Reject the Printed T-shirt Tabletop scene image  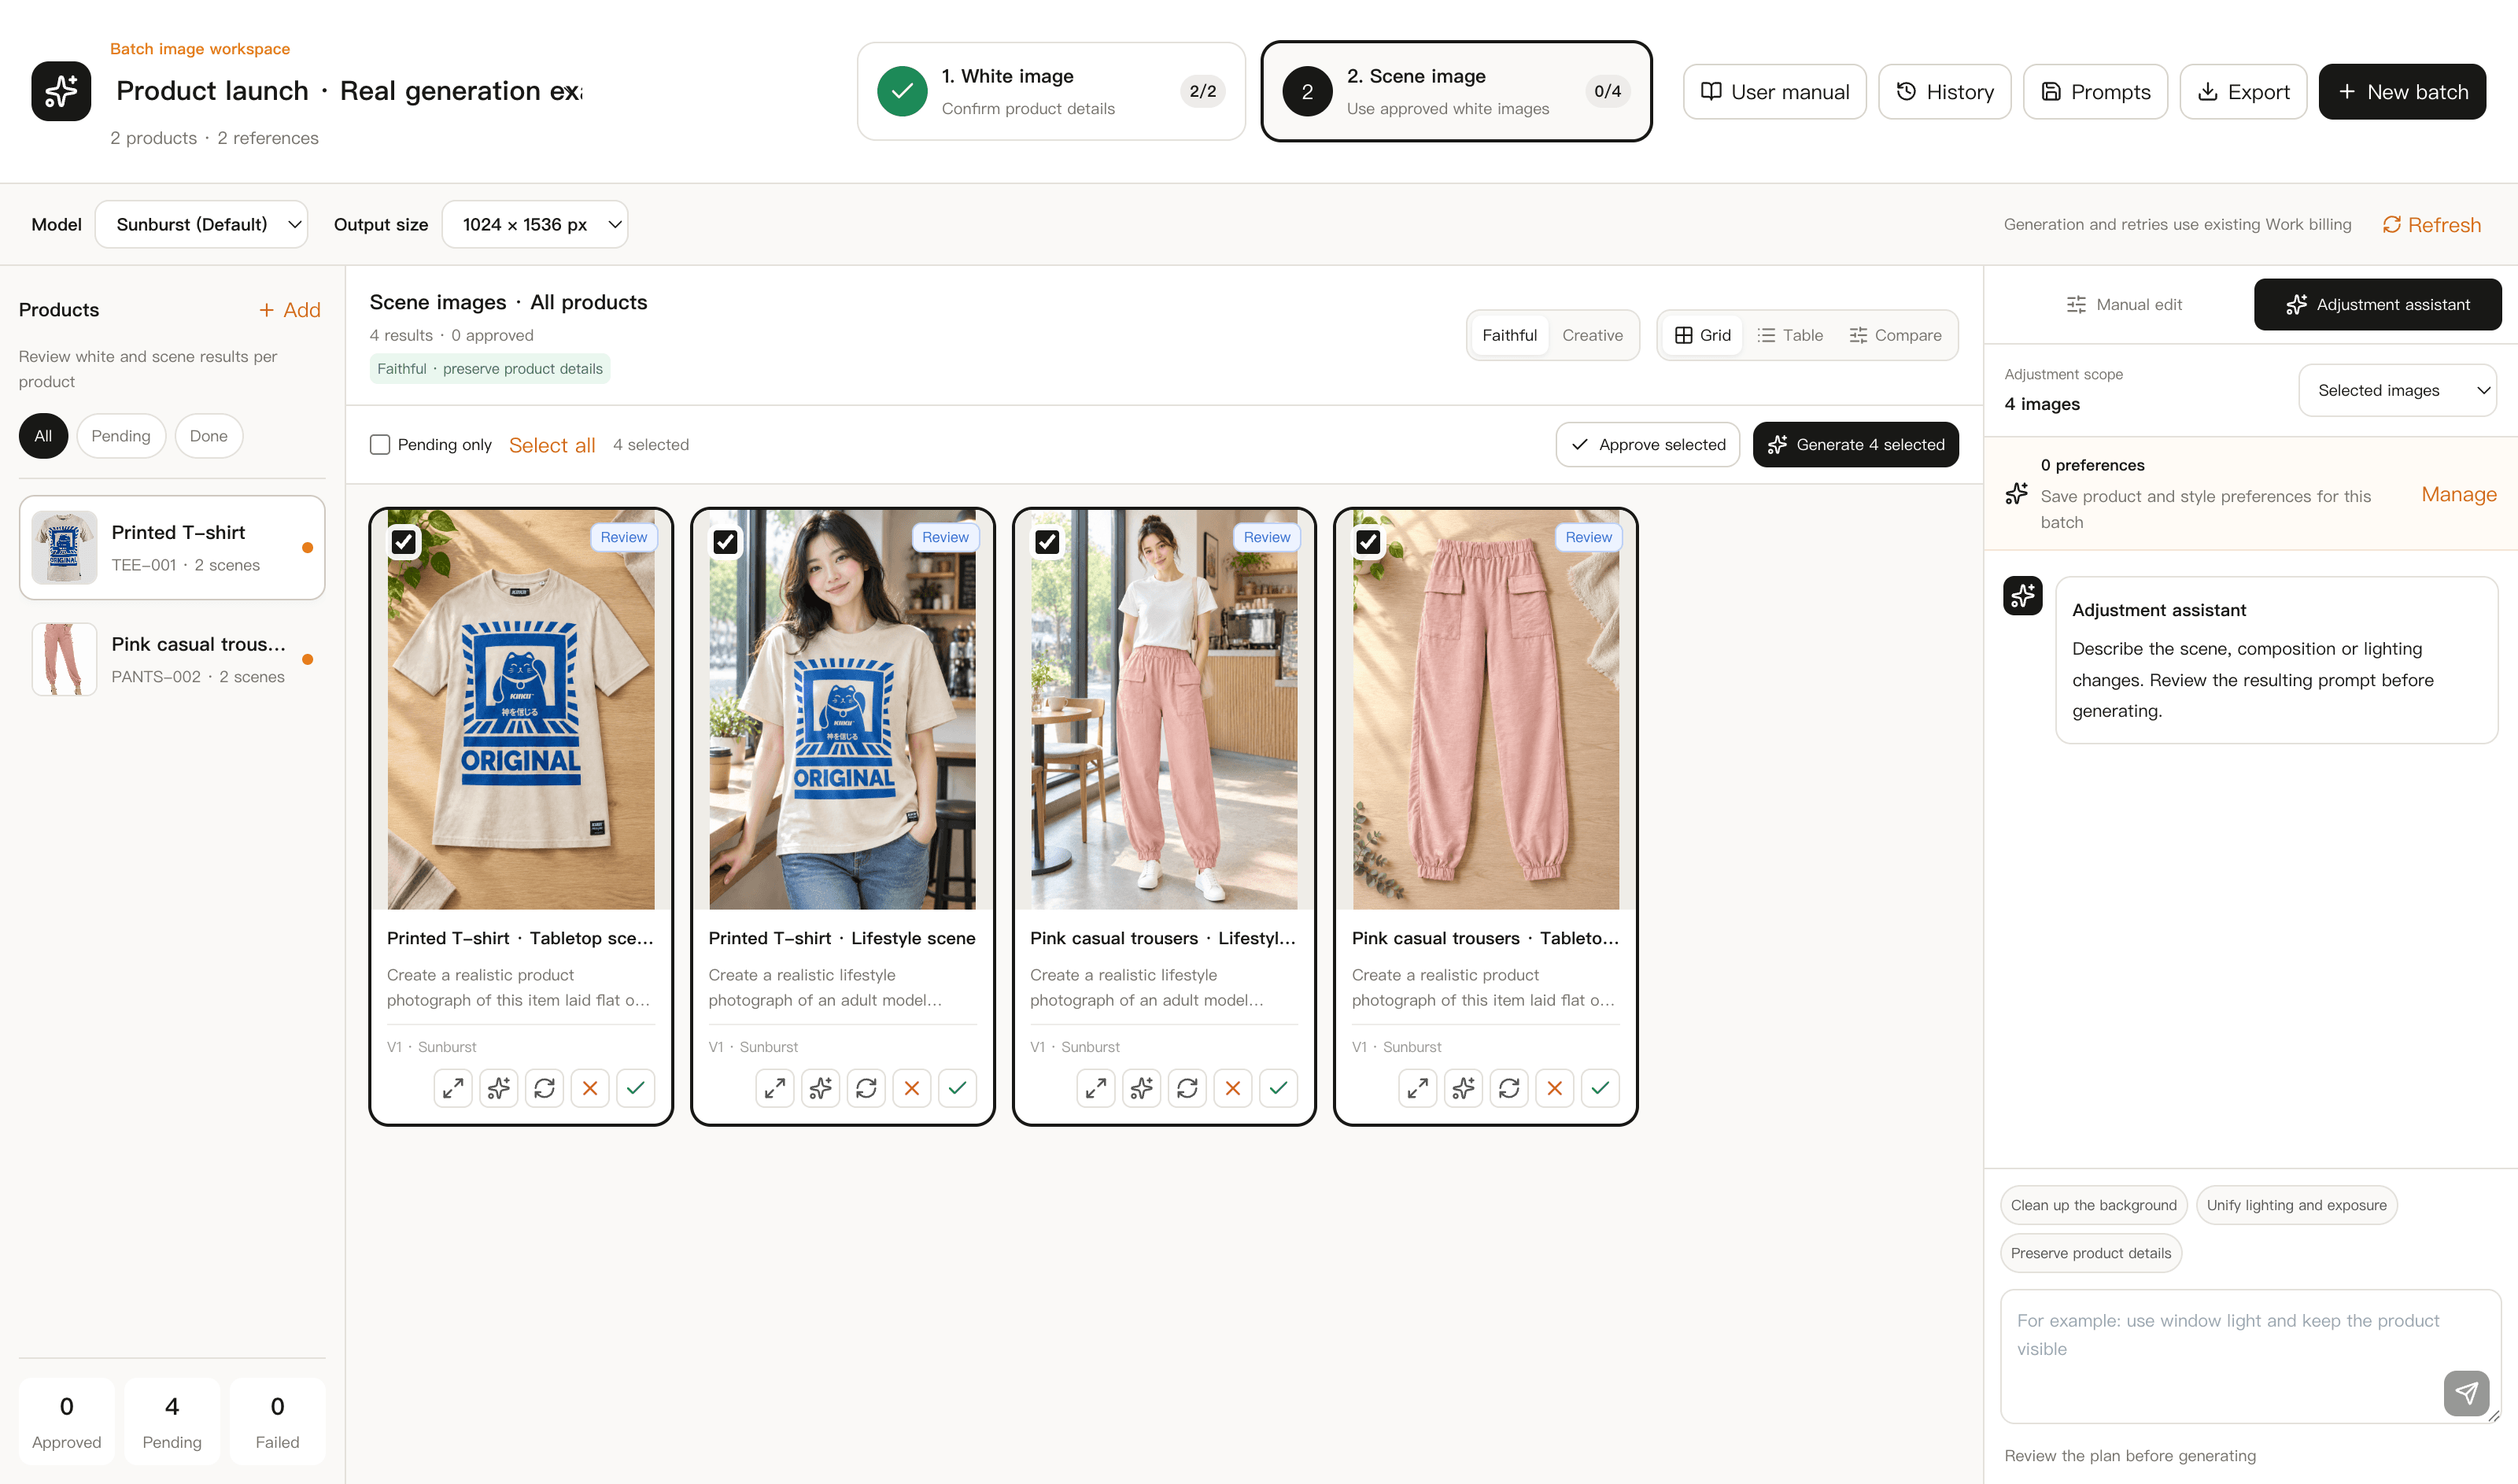pos(590,1088)
